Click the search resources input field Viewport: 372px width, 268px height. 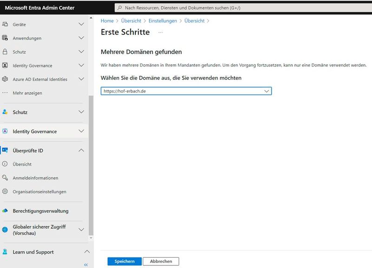(243, 7)
